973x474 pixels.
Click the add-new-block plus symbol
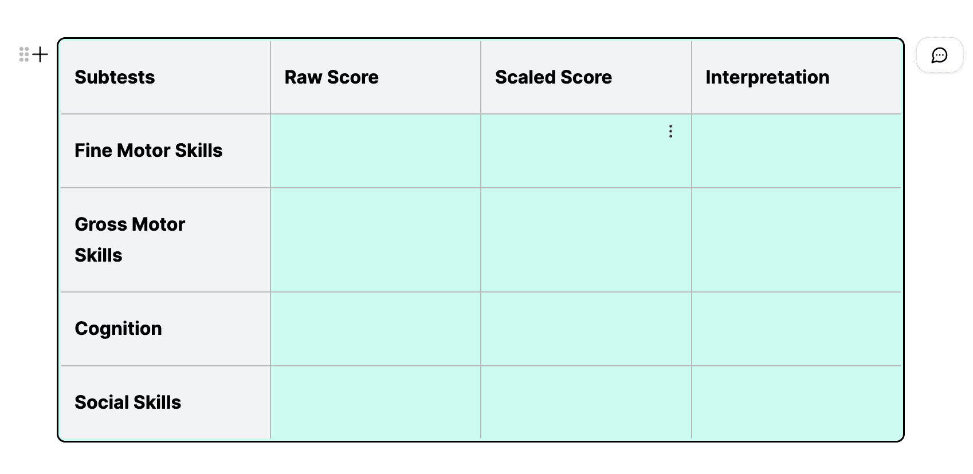tap(40, 55)
